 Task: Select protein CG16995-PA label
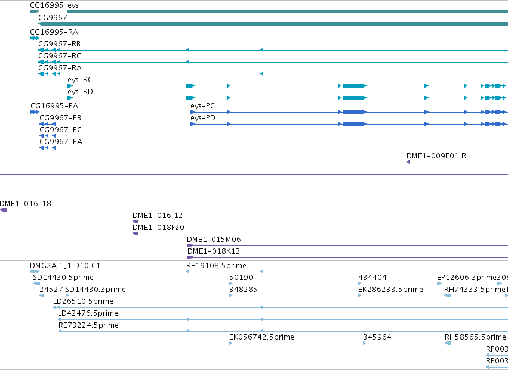pos(54,106)
